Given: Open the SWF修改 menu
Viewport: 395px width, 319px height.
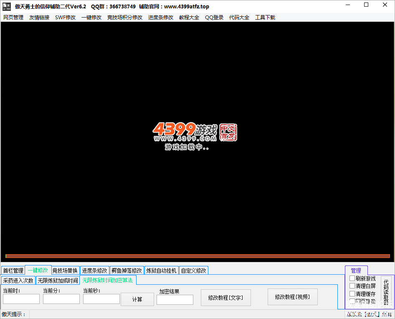Looking at the screenshot, I should [x=65, y=18].
